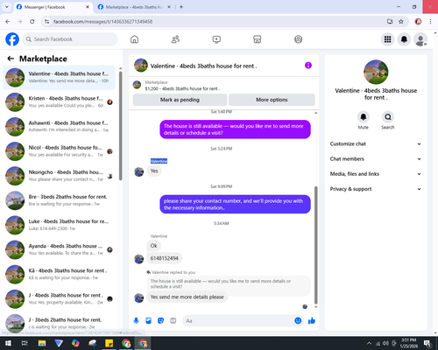Click the back arrow beside Marketplace

point(11,59)
